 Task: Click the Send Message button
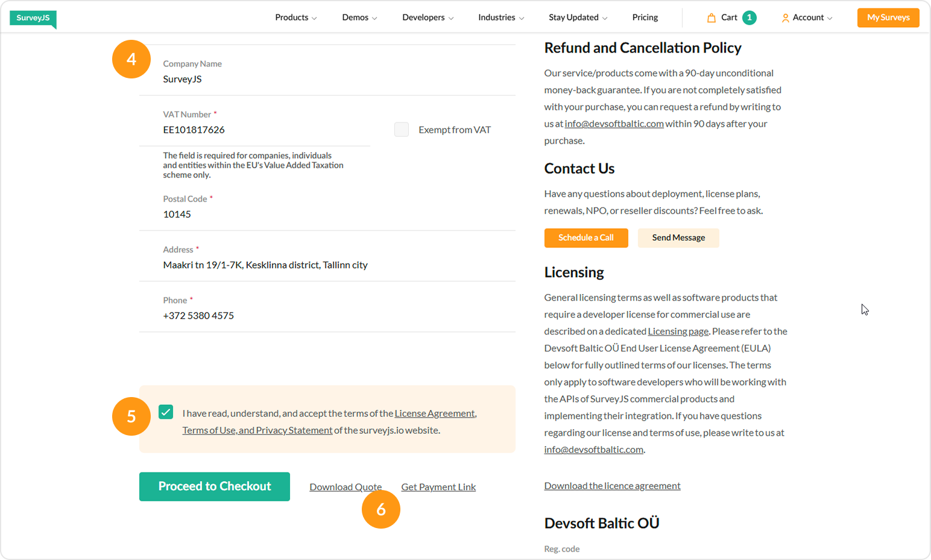678,238
